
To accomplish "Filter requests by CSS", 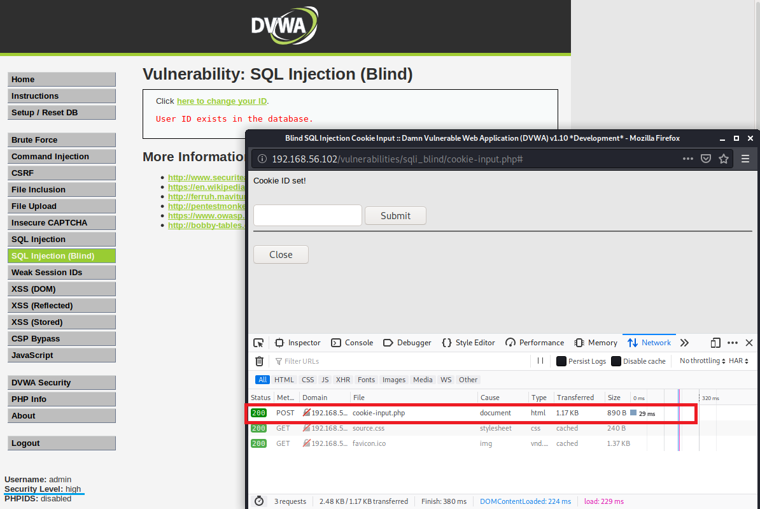I will (308, 380).
